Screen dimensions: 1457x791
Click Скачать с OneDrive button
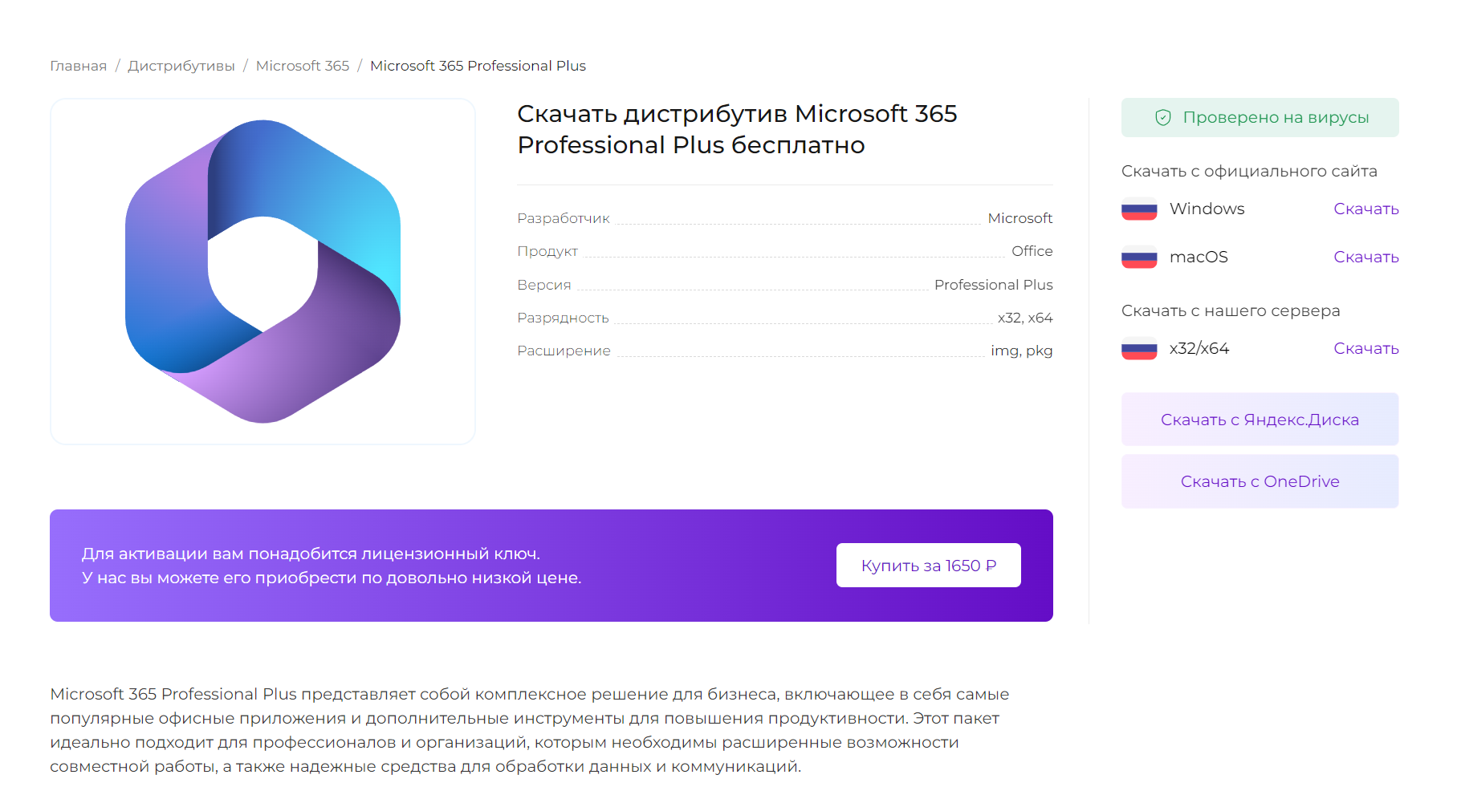(1260, 481)
